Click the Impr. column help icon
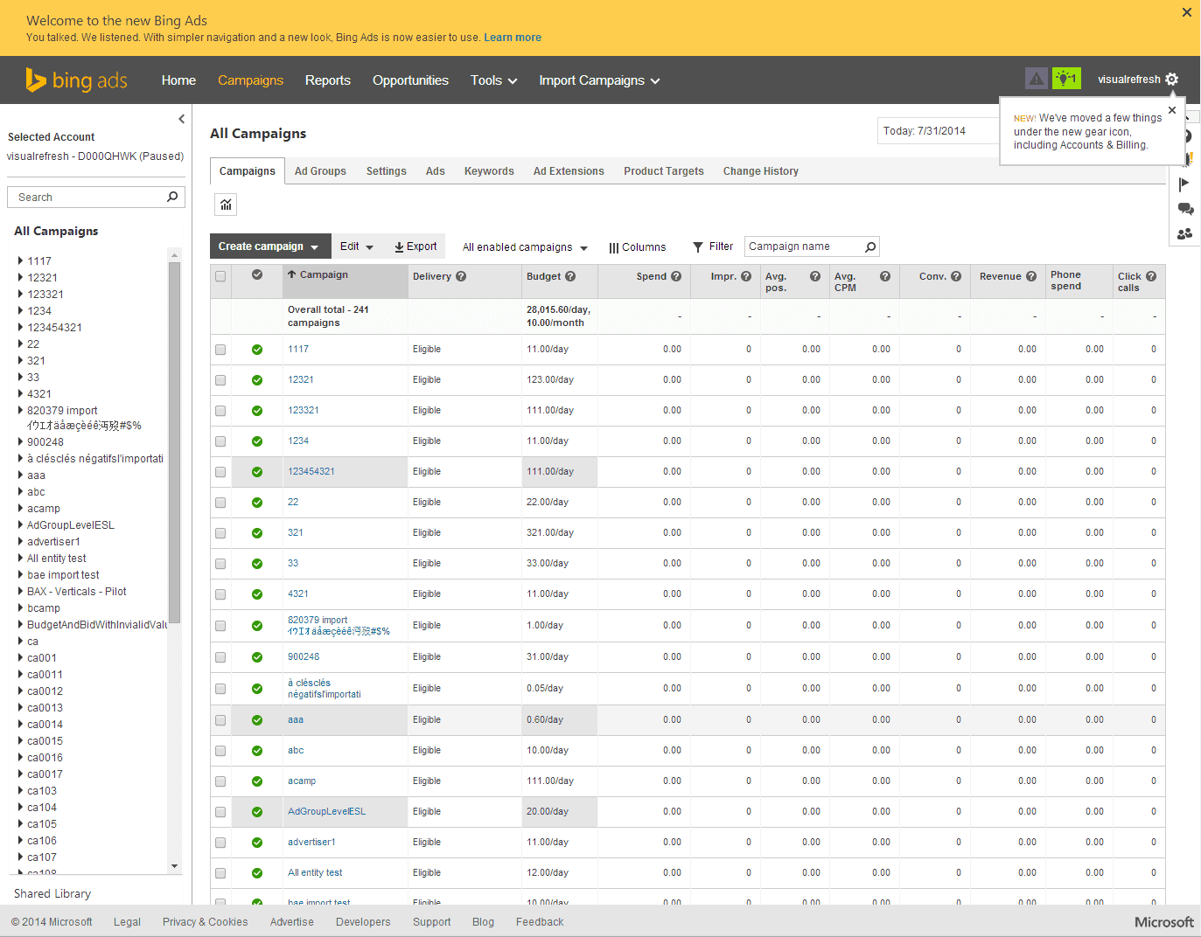The image size is (1201, 937). click(x=746, y=276)
